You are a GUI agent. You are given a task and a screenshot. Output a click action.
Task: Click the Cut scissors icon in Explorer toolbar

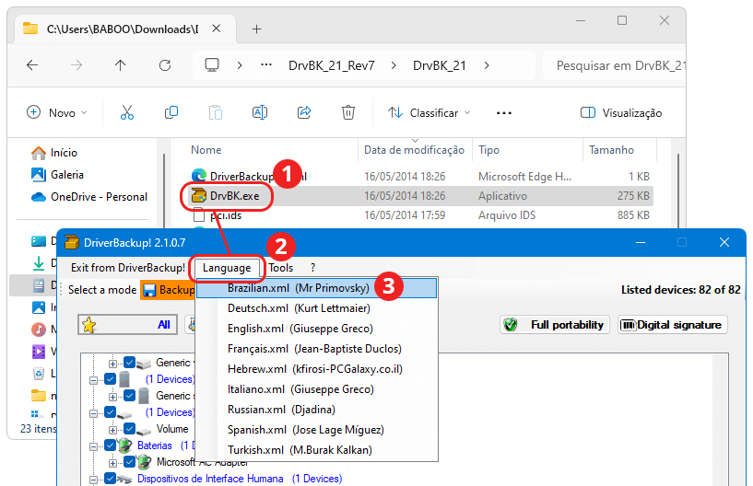tap(127, 112)
